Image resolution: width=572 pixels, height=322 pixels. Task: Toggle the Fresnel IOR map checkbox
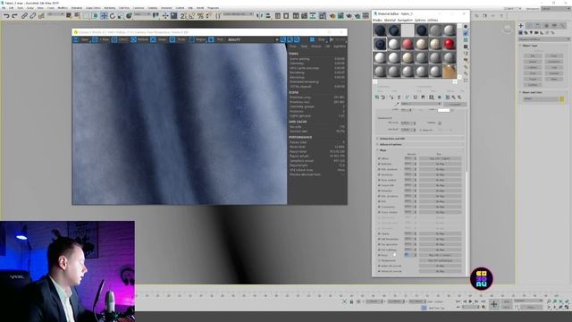tap(379, 185)
